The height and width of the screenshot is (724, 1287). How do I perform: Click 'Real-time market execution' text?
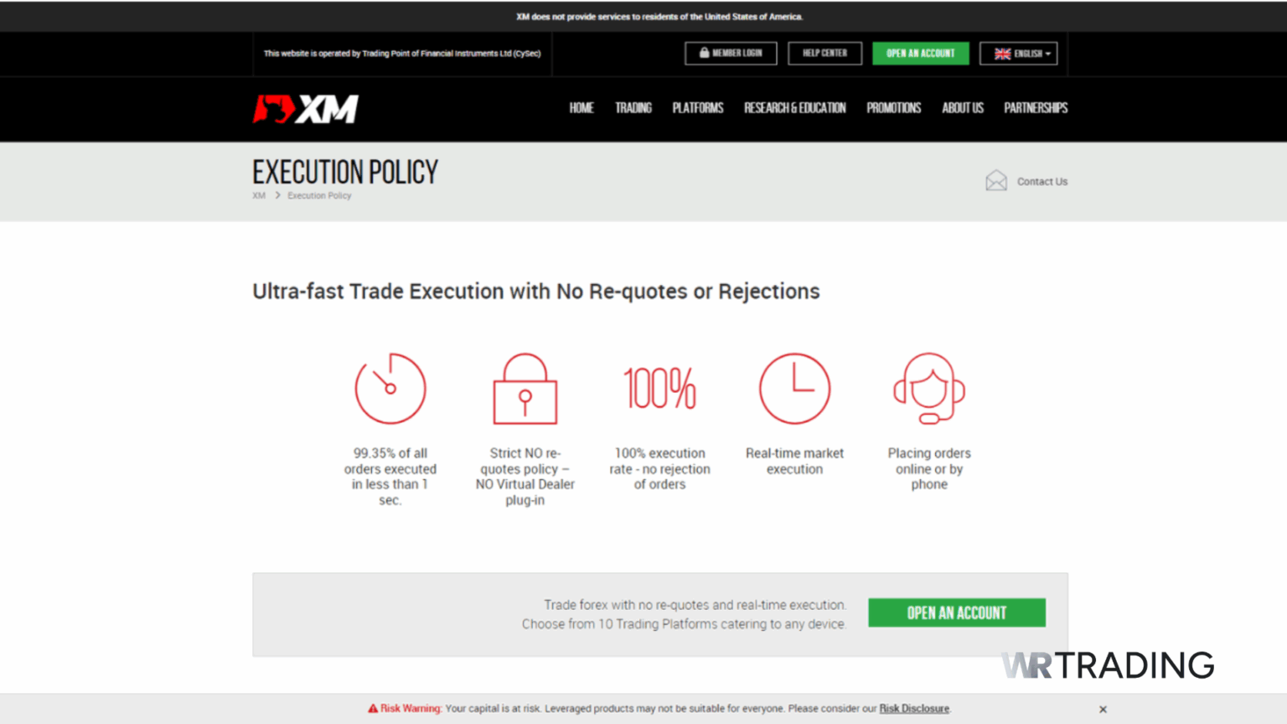pos(794,461)
